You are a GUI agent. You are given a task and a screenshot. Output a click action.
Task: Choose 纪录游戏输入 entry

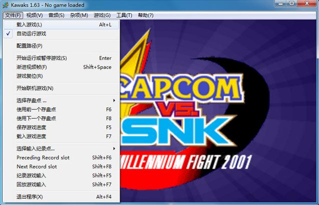(x=61, y=175)
